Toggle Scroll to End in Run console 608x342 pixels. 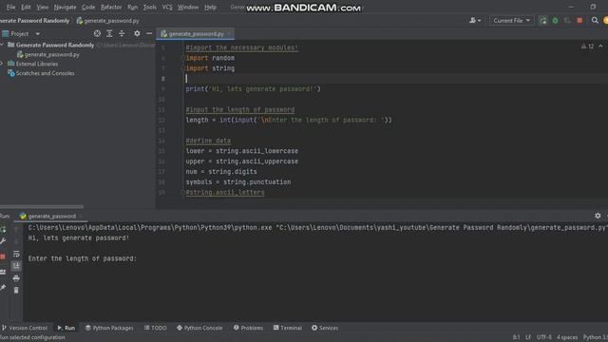[16, 266]
